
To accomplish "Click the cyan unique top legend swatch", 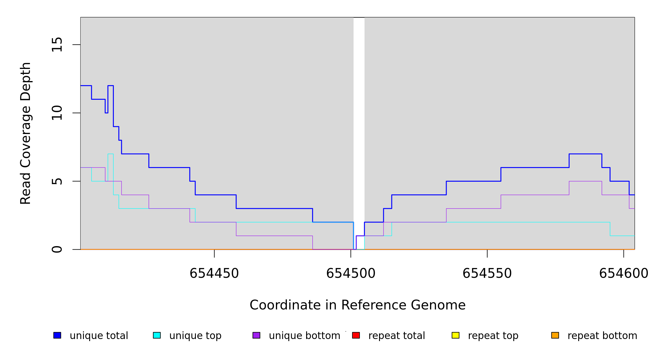I will click(x=157, y=335).
